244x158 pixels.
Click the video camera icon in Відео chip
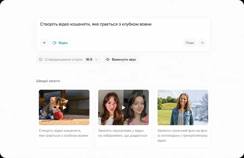(x=54, y=43)
